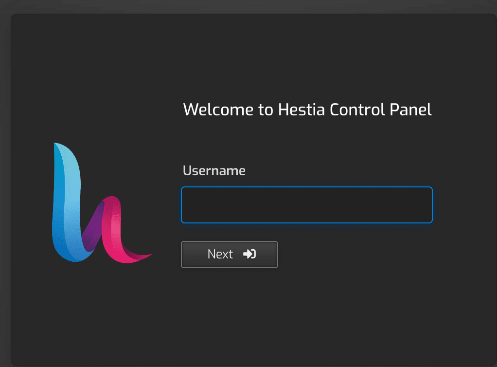This screenshot has width=497, height=367.
Task: Click the word 'Hestia' in the heading
Action: [x=302, y=110]
